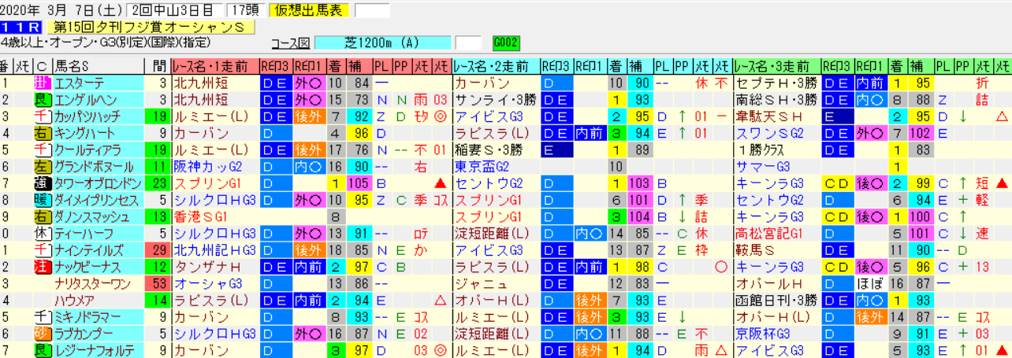Screen dimensions: 1012x358
Task: Click the △ mark in ハウメア's ラピスラ(L) entry
Action: tap(441, 301)
